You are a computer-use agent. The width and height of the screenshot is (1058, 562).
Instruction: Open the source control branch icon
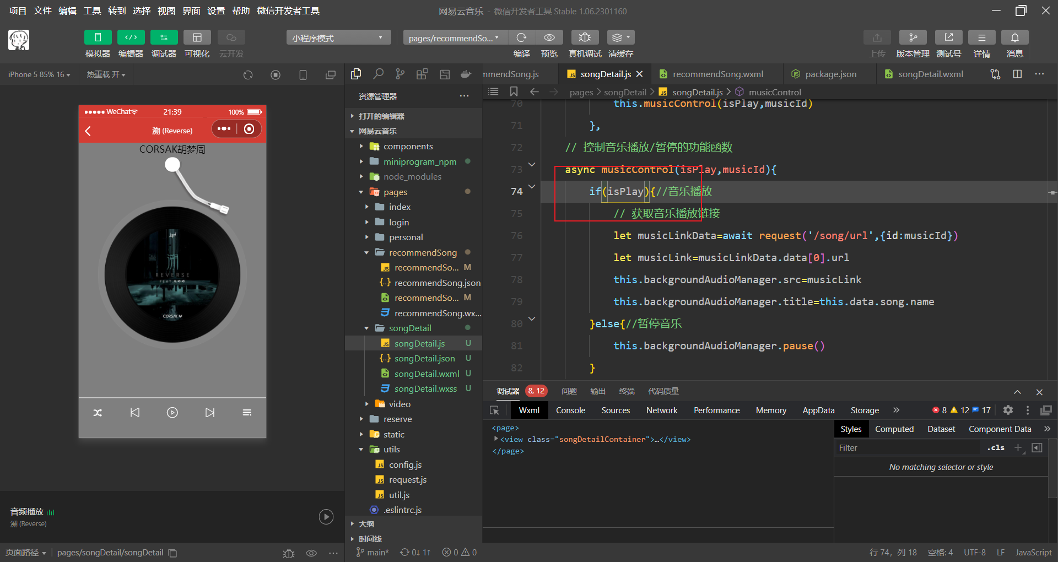pyautogui.click(x=400, y=74)
